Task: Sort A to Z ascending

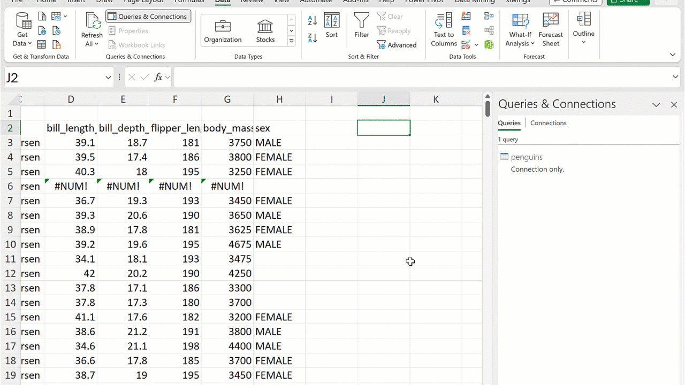Action: 313,20
